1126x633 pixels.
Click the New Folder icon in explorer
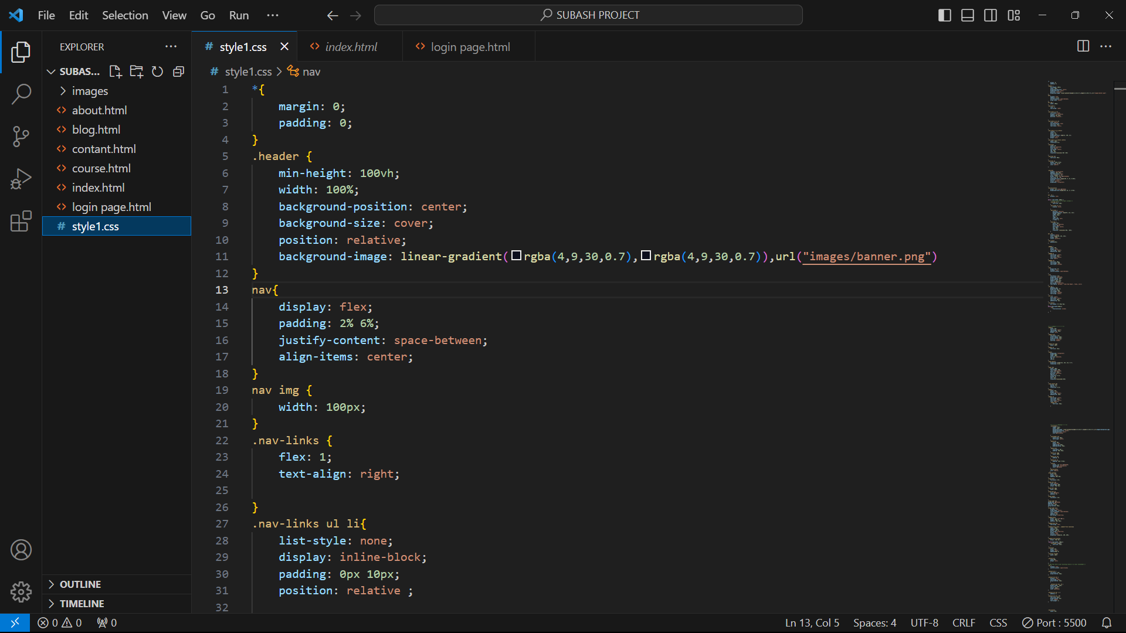[136, 72]
